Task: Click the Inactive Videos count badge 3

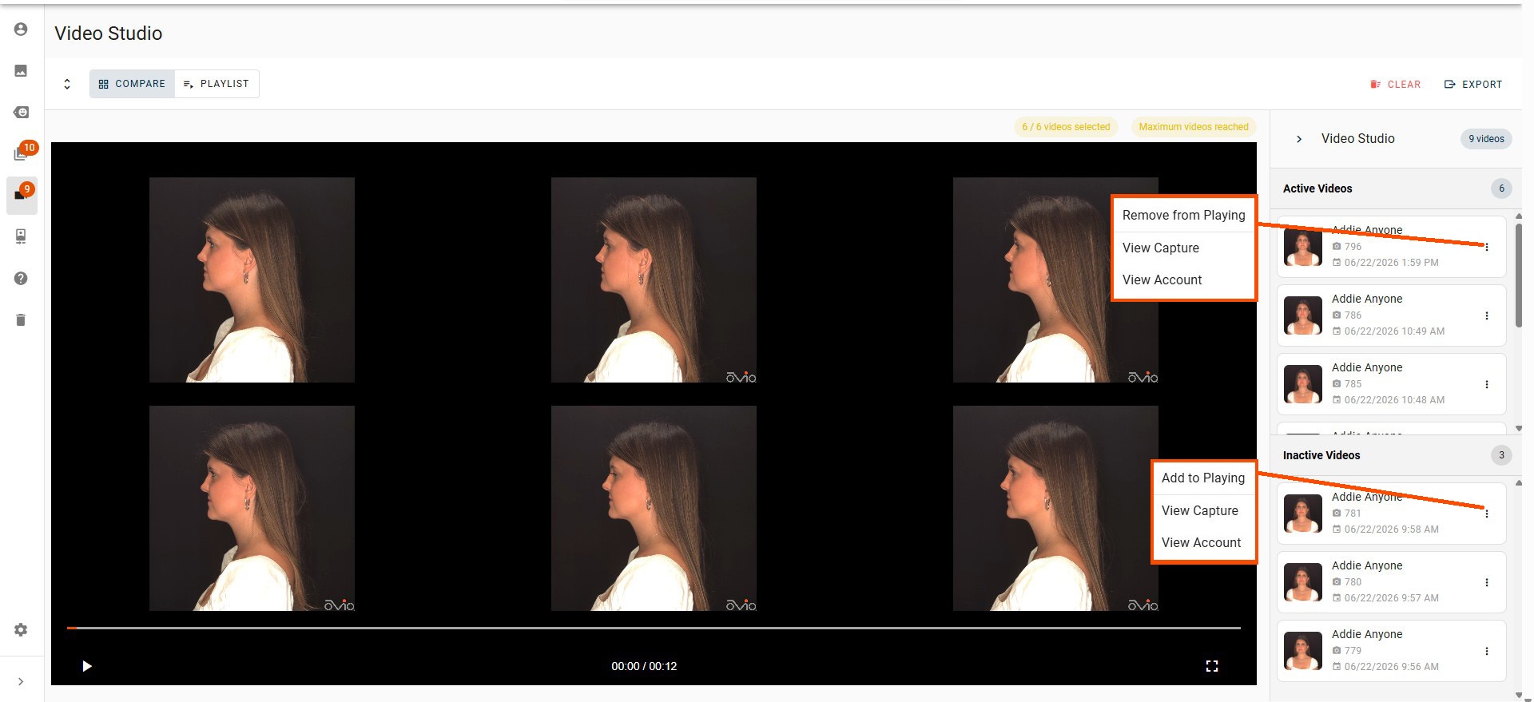Action: tap(1501, 455)
